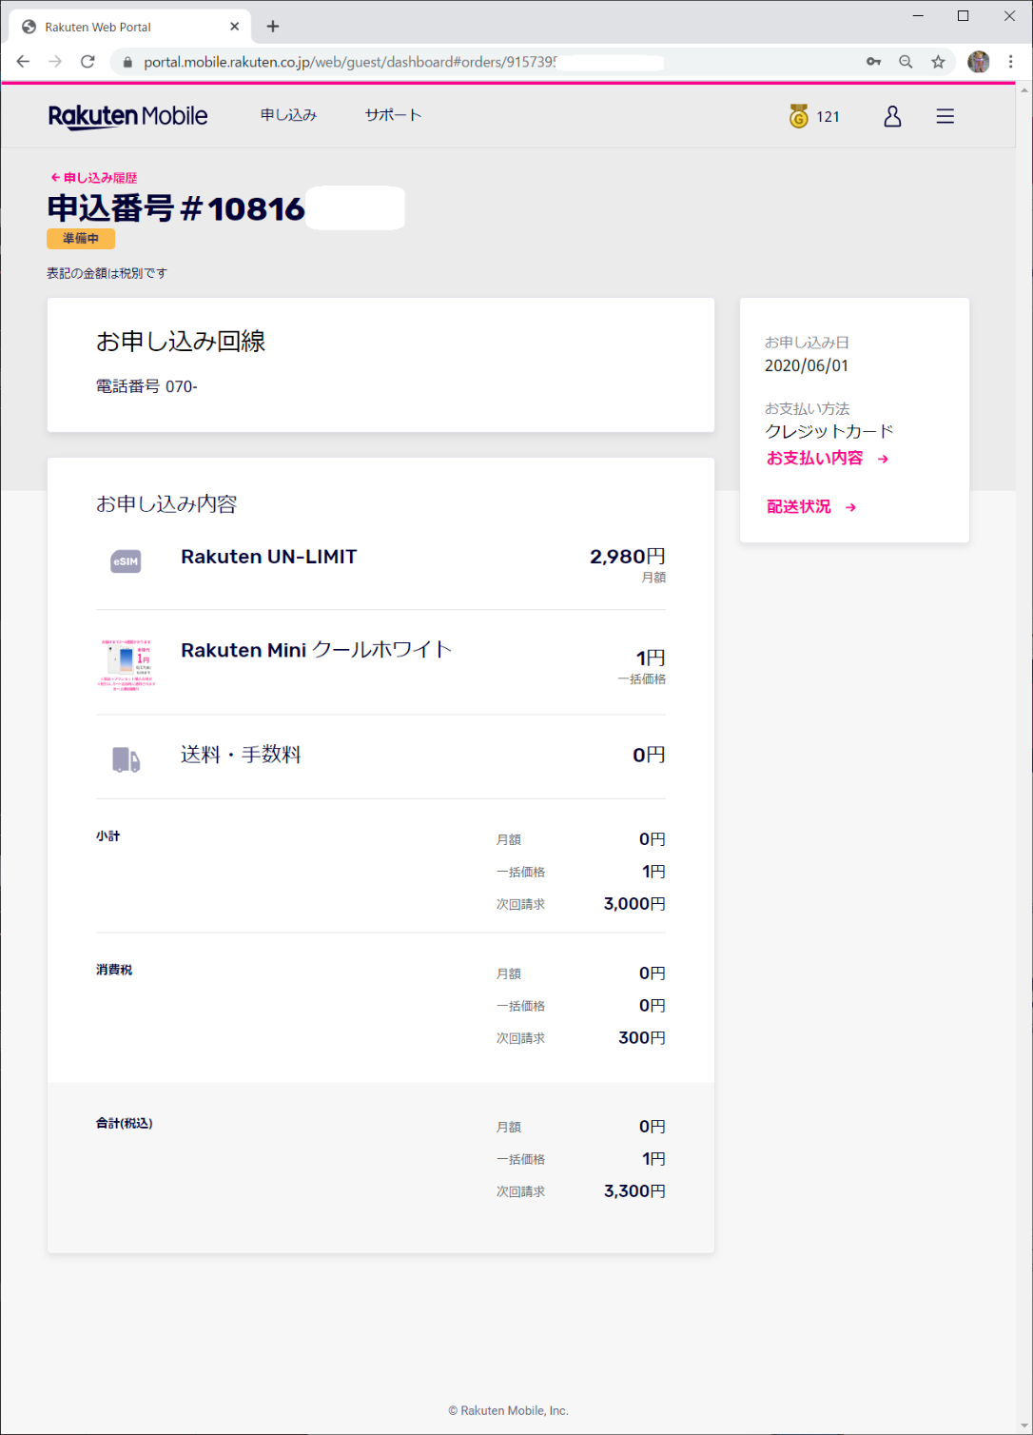The image size is (1033, 1435).
Task: Open the user account profile icon
Action: (x=892, y=116)
